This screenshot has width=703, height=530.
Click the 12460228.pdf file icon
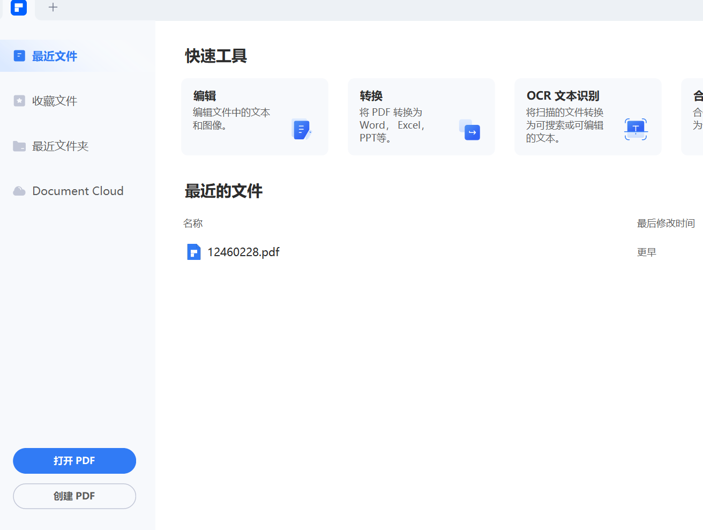click(x=193, y=252)
